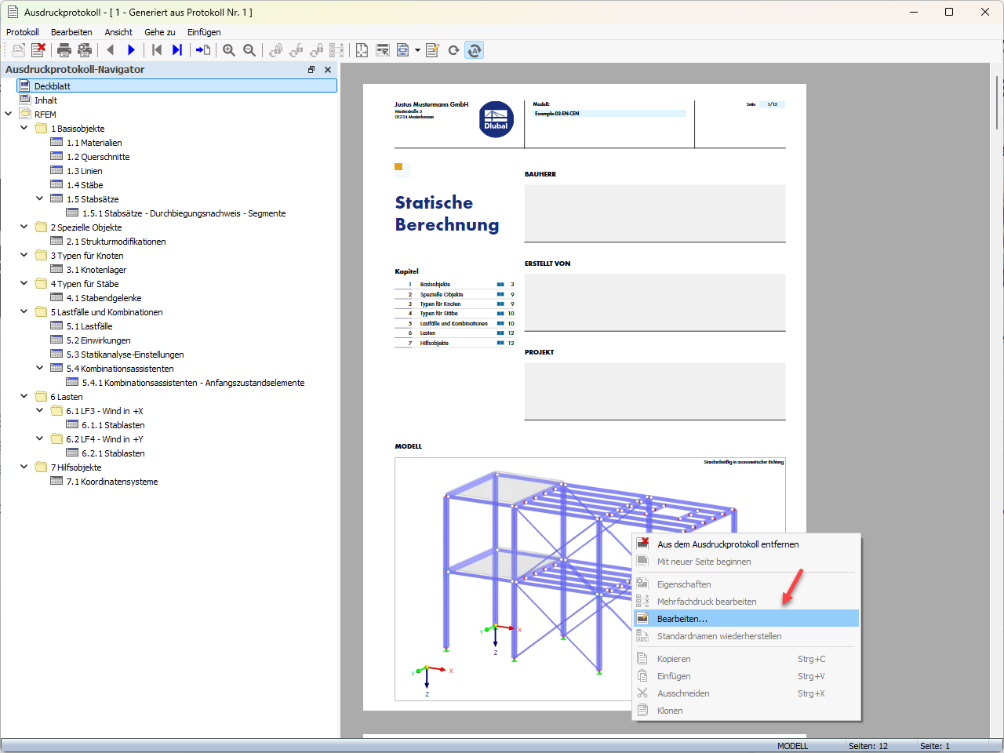Select 5.3 Statikanalyse-Einstellungen item
Image resolution: width=1004 pixels, height=753 pixels.
[x=125, y=355]
